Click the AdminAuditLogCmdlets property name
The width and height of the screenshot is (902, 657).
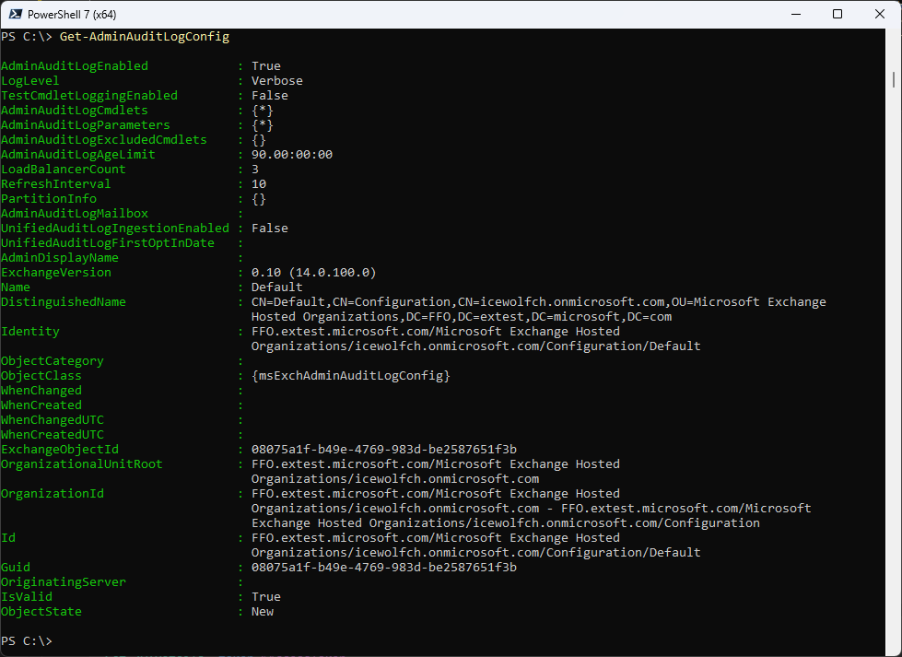click(x=75, y=111)
